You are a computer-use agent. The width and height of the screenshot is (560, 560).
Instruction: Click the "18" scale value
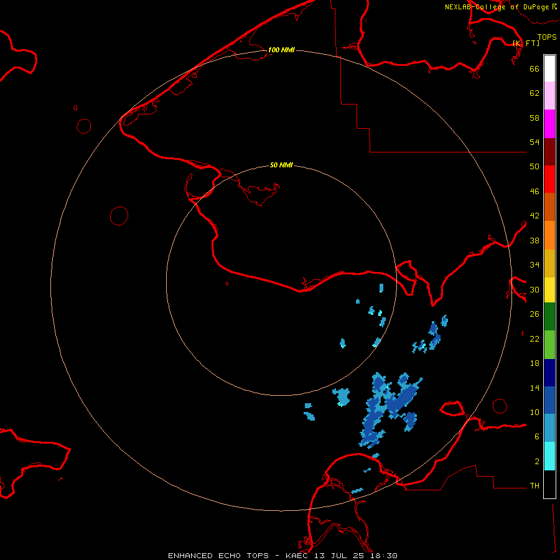[534, 363]
